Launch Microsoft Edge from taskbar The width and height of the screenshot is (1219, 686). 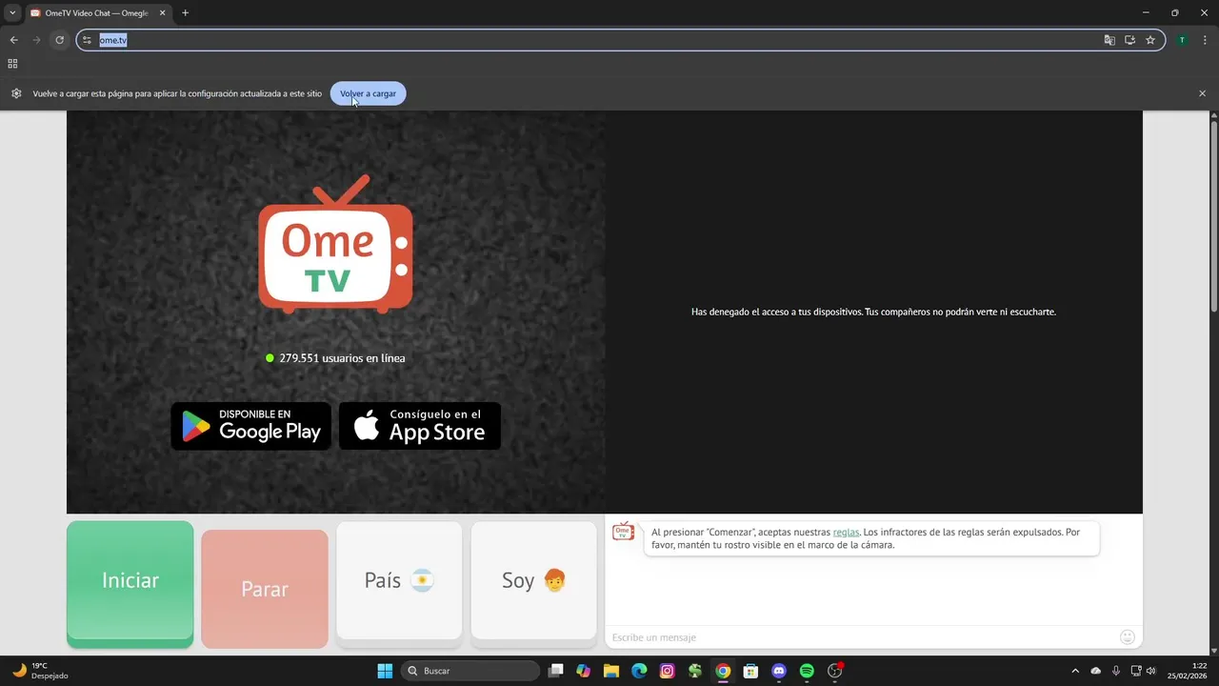coord(639,671)
